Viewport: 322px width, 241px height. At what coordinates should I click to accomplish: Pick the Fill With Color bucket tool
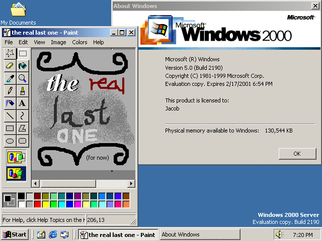[23, 66]
